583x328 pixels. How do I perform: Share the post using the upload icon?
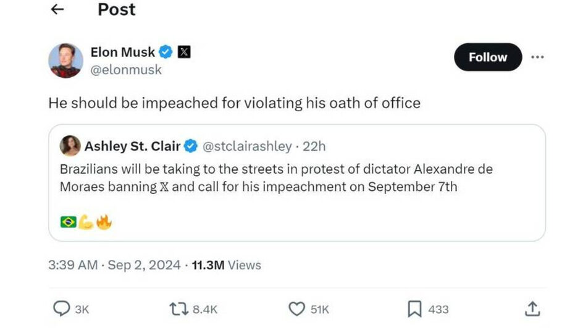tap(532, 309)
